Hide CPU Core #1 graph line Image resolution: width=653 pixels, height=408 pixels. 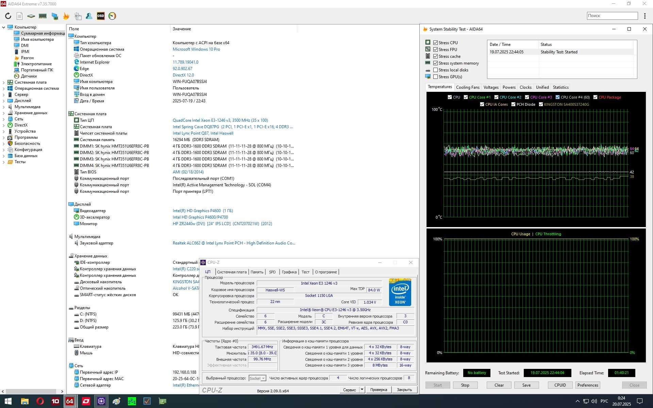point(466,97)
